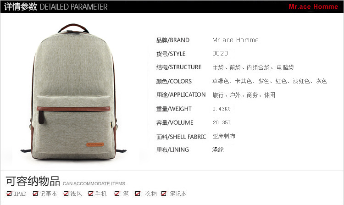Check the 钱包 checkbox
Viewport: 344px width, 205px height.
click(x=66, y=194)
